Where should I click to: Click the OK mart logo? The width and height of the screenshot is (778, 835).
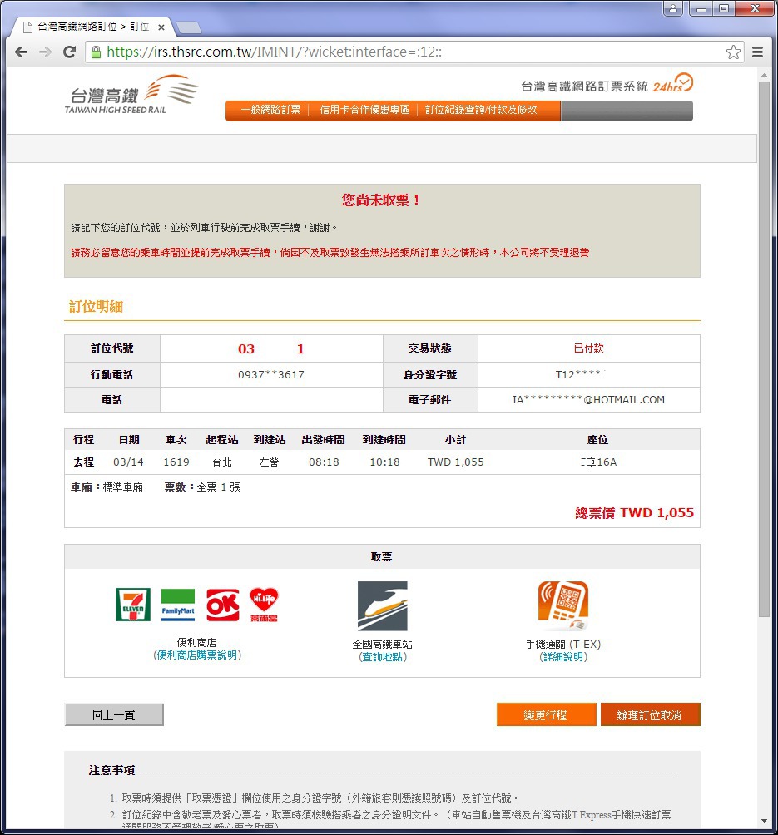coord(223,605)
